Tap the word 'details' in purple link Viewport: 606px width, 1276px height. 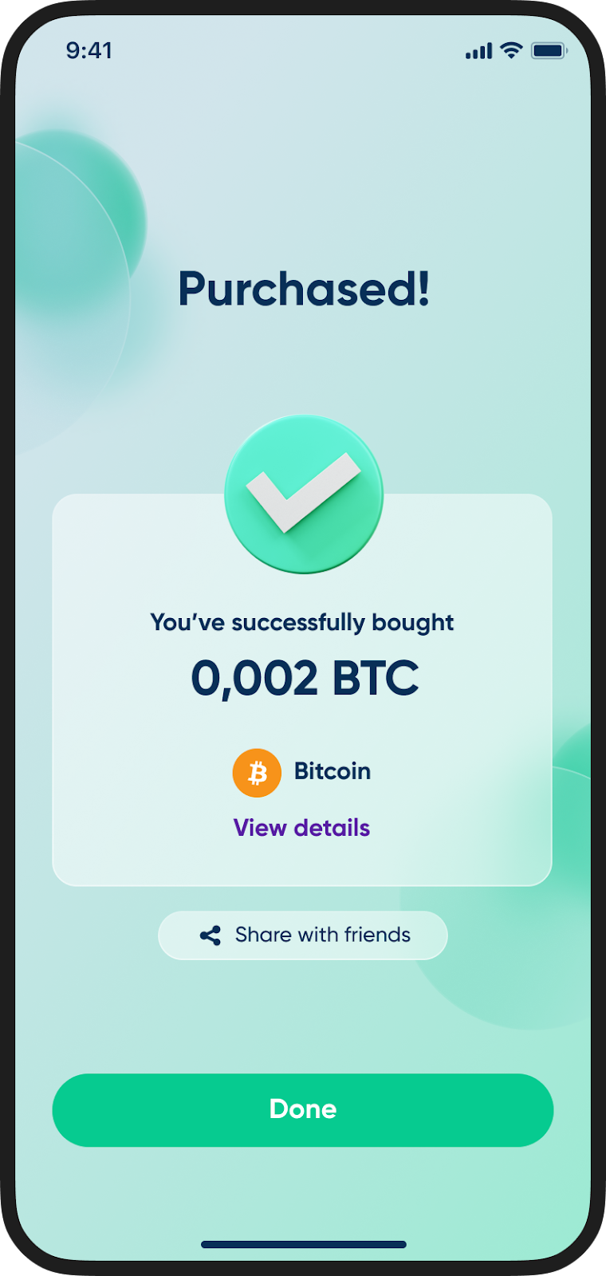(332, 828)
